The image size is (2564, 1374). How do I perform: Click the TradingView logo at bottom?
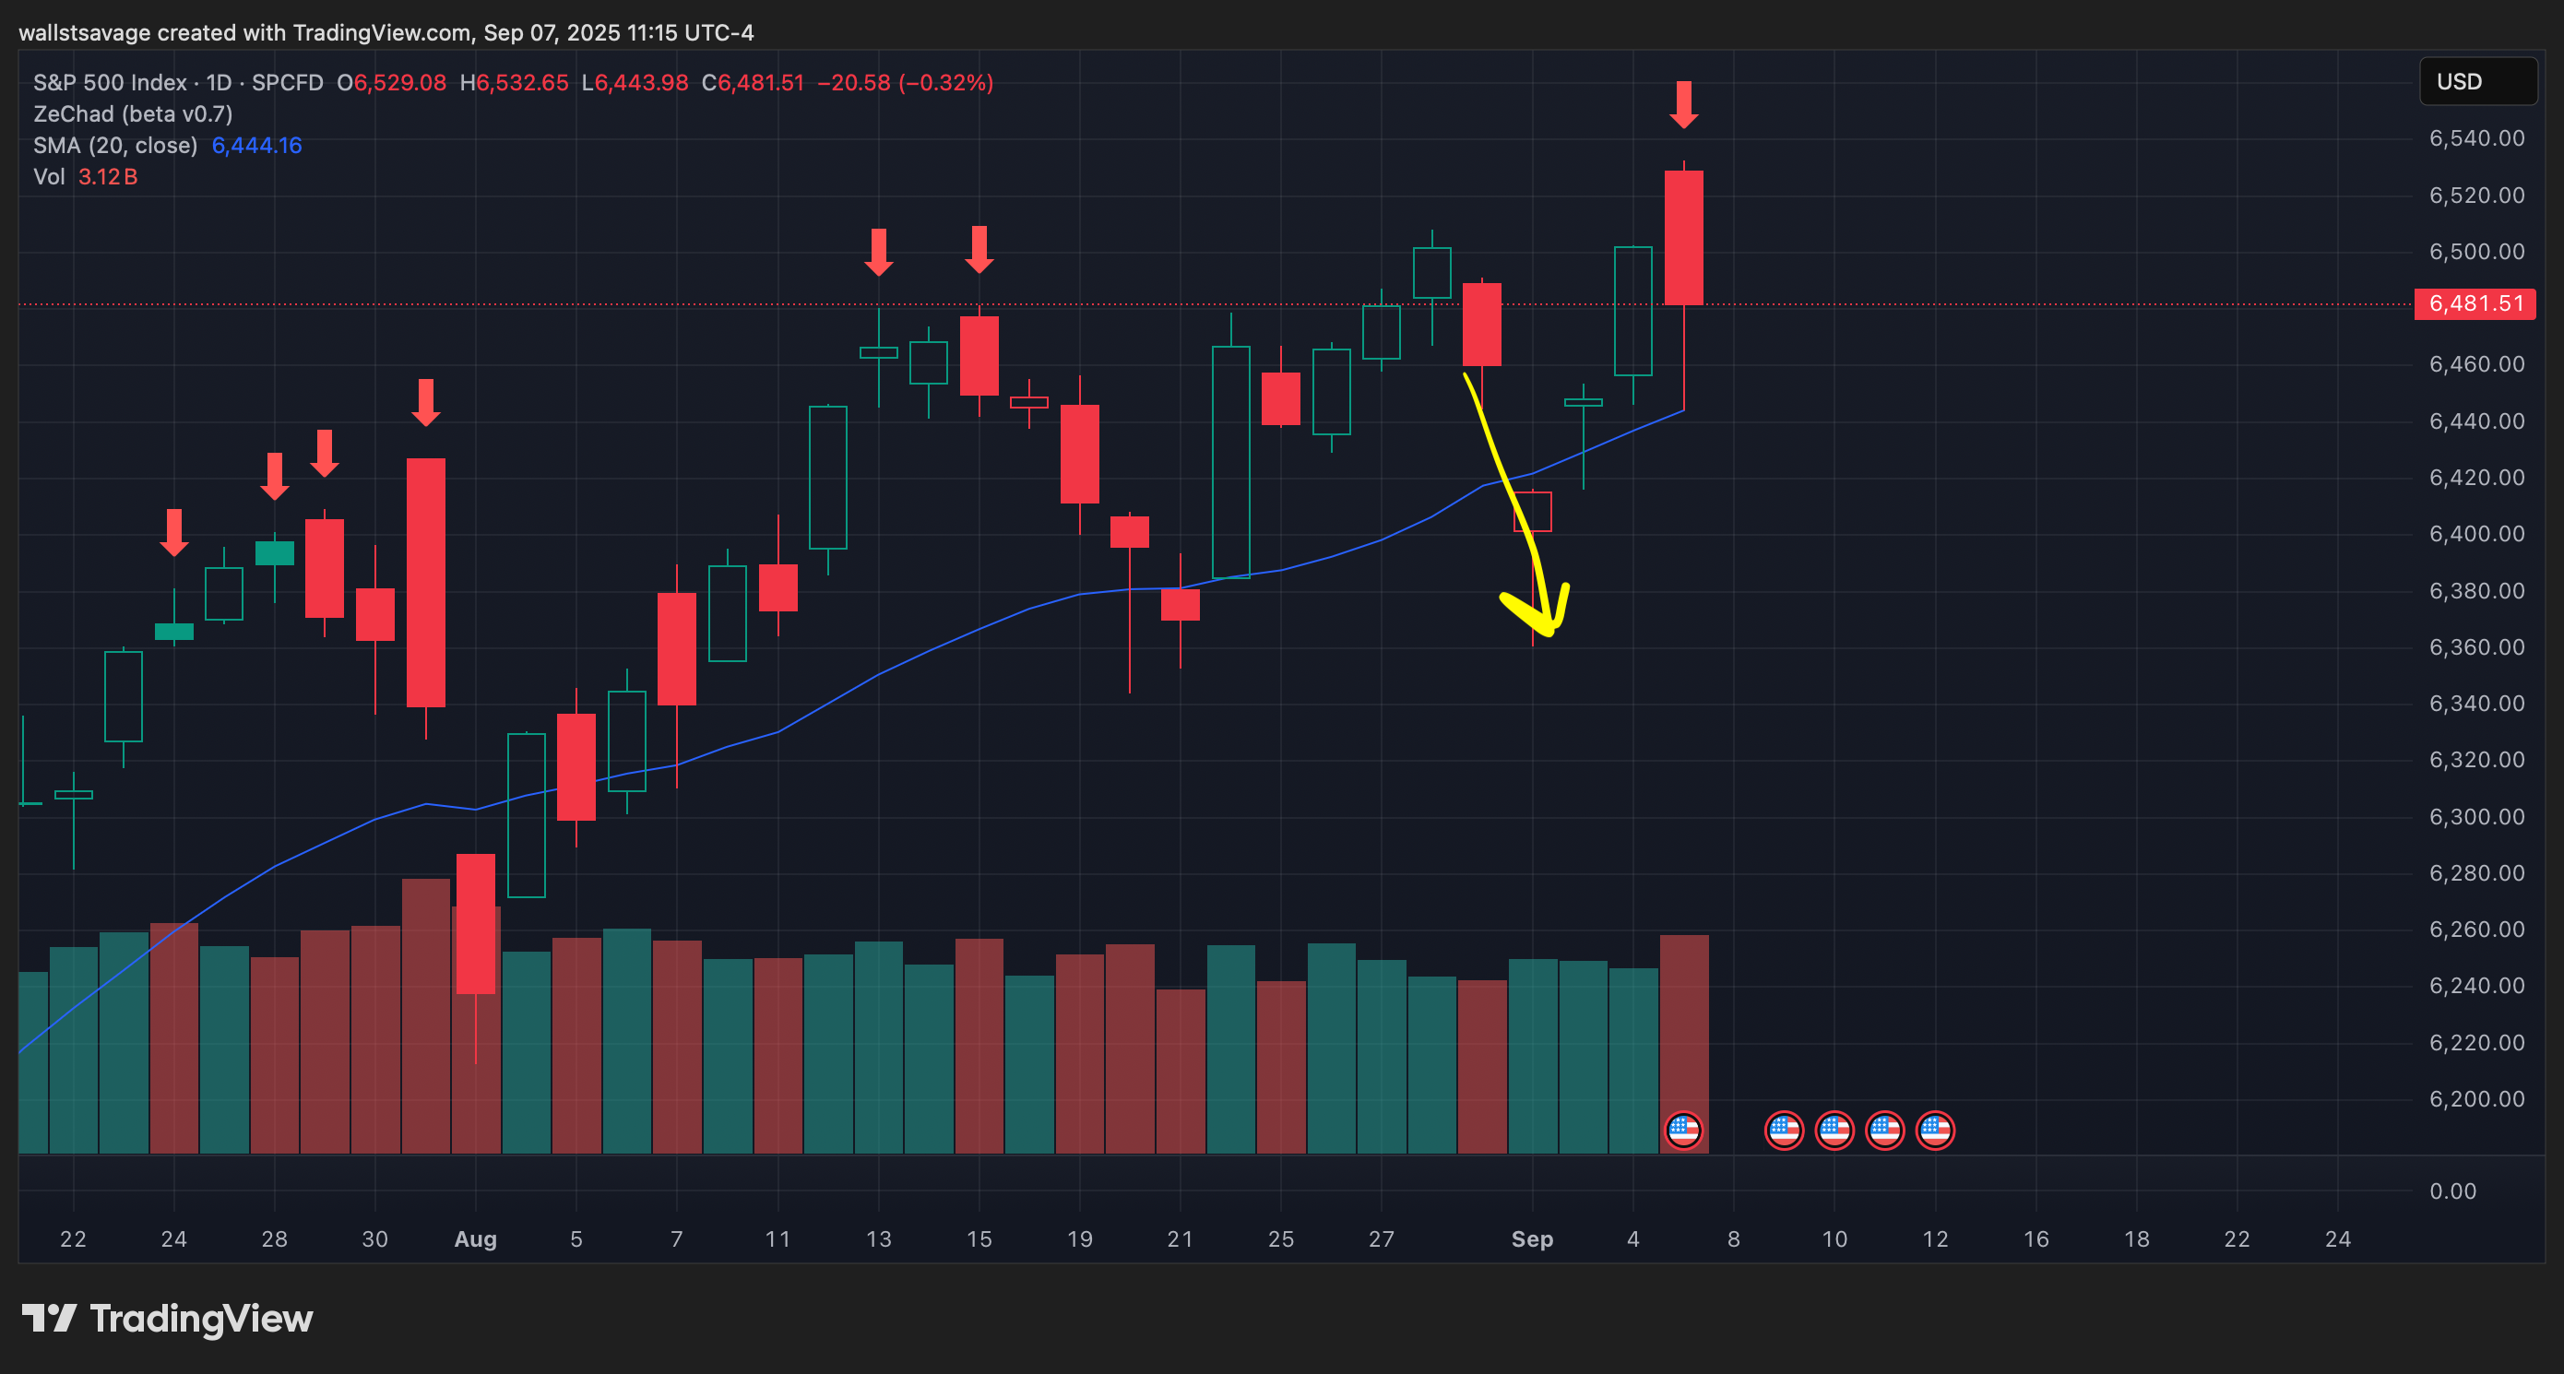tap(167, 1319)
